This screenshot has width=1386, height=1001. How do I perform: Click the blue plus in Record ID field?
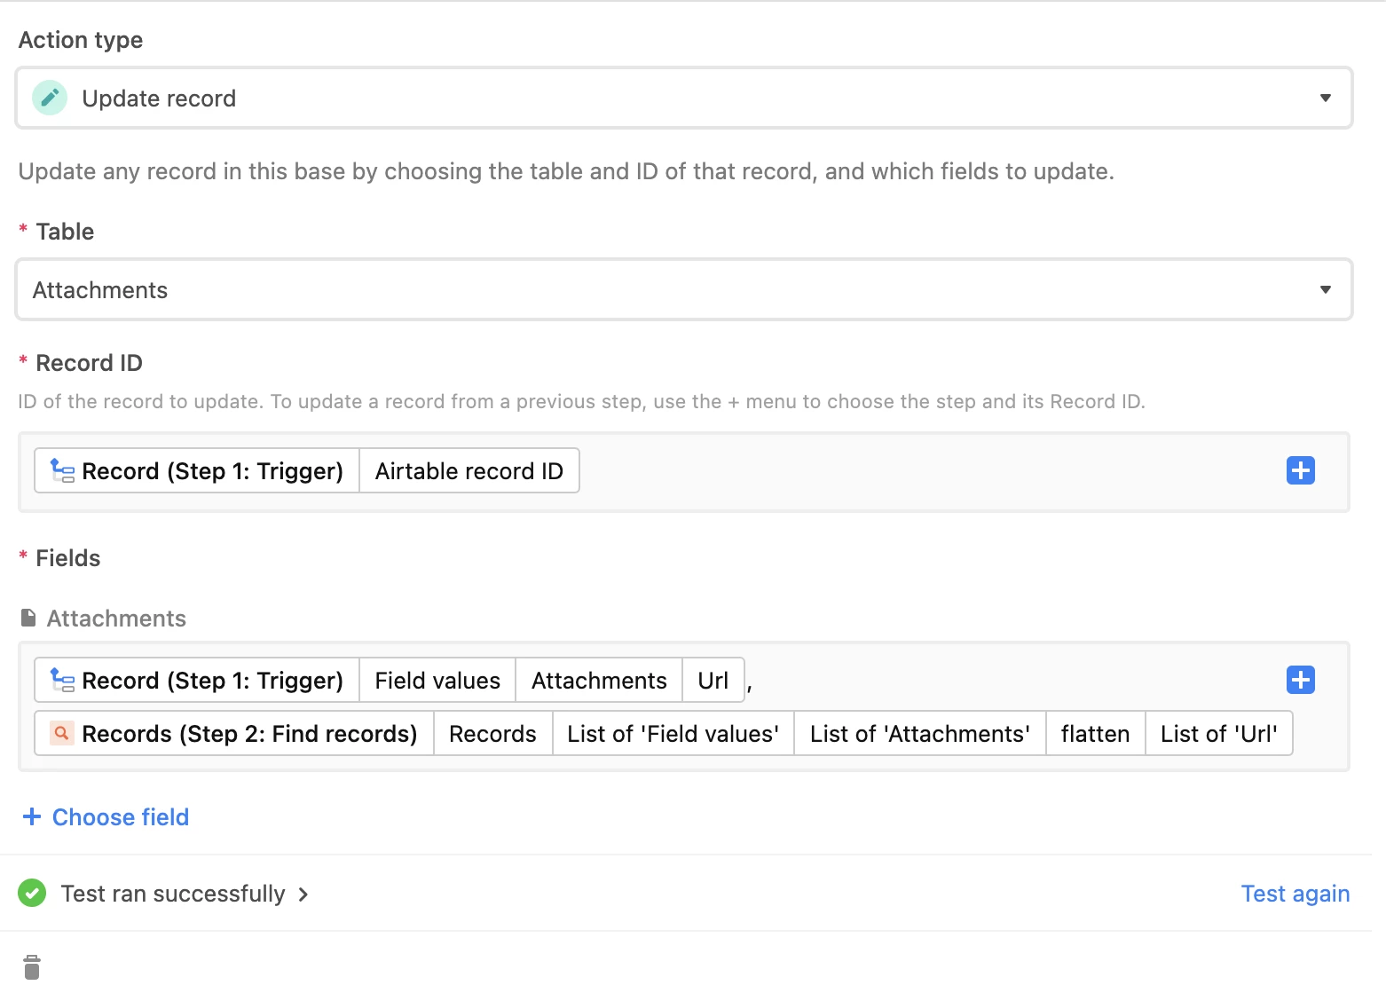pos(1300,470)
